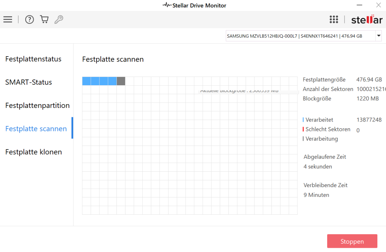
Task: Click the first blue processed block
Action: pyautogui.click(x=86, y=81)
